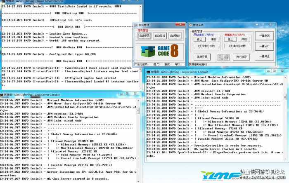Image resolution: width=289 pixels, height=183 pixels.
Task: Click the Chat Server Console title bar
Action: point(70,95)
